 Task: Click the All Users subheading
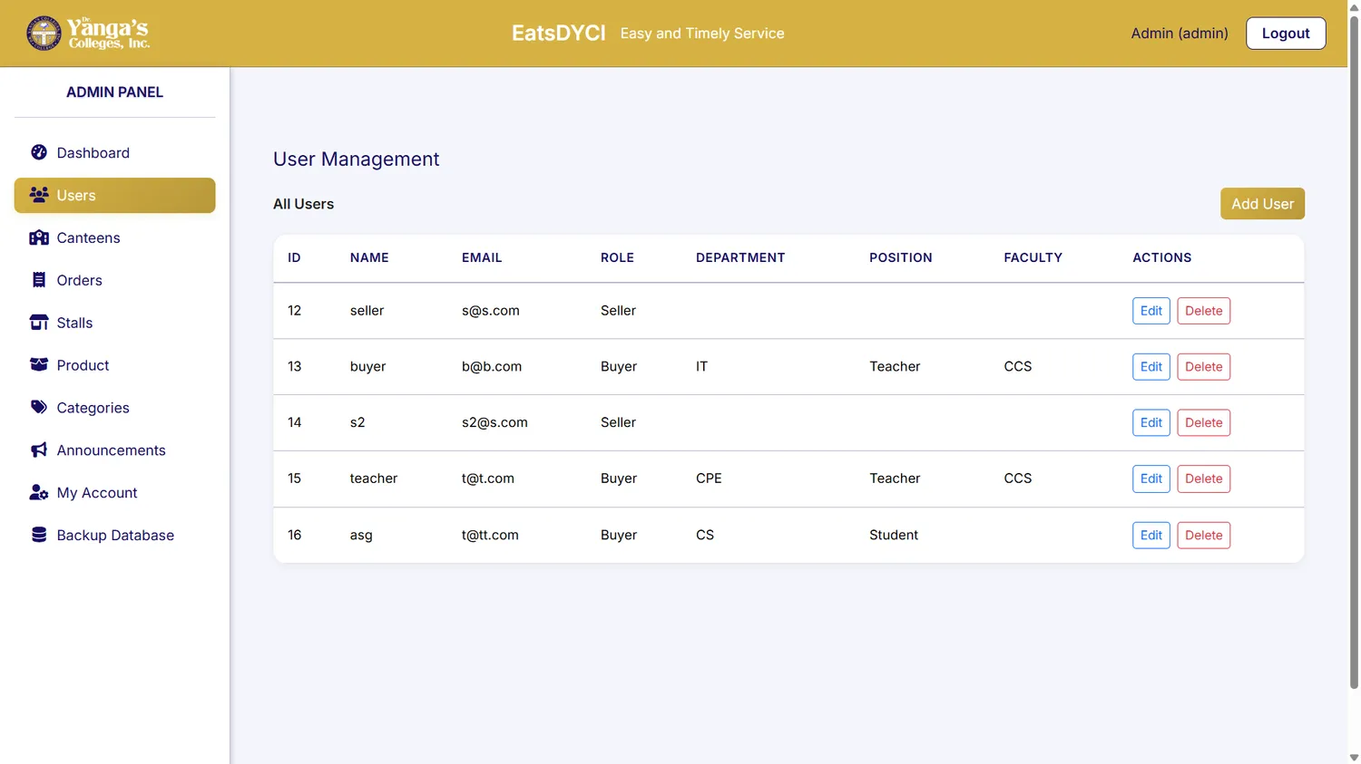303,204
